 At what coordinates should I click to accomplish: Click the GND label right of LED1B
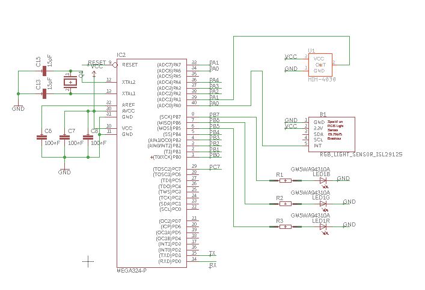click(x=343, y=179)
